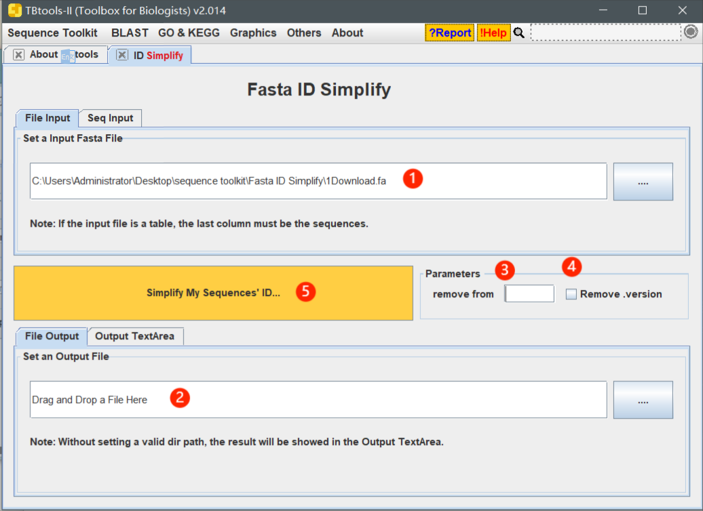Click the round gray button beside search box
703x511 pixels.
pos(691,32)
